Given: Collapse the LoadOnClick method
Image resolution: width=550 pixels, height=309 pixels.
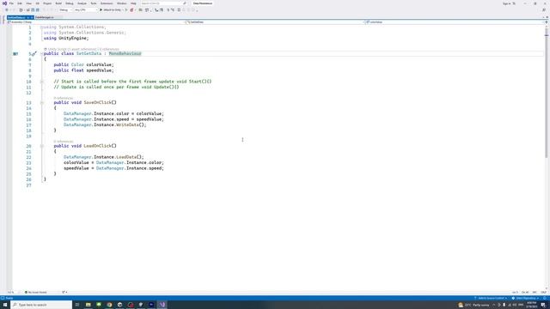Looking at the screenshot, I should (41, 146).
